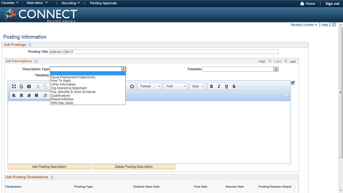Open the Template dropdown
Viewport: 343px width, 193px height.
(x=240, y=69)
